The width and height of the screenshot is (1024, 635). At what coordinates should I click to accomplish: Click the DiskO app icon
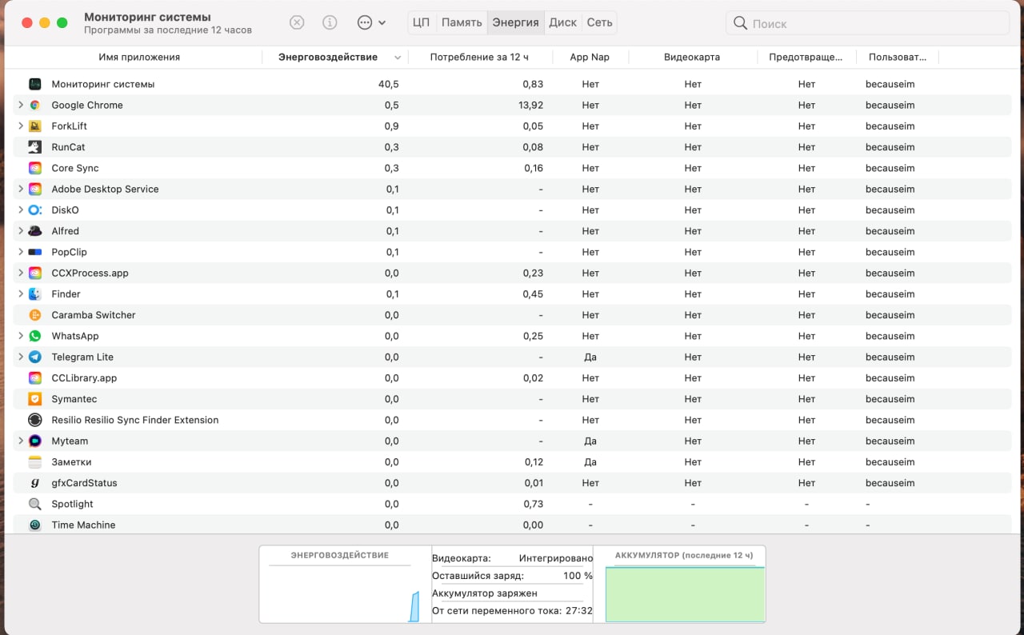tap(34, 210)
